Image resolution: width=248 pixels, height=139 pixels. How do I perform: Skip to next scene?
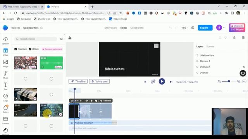tap(171, 81)
